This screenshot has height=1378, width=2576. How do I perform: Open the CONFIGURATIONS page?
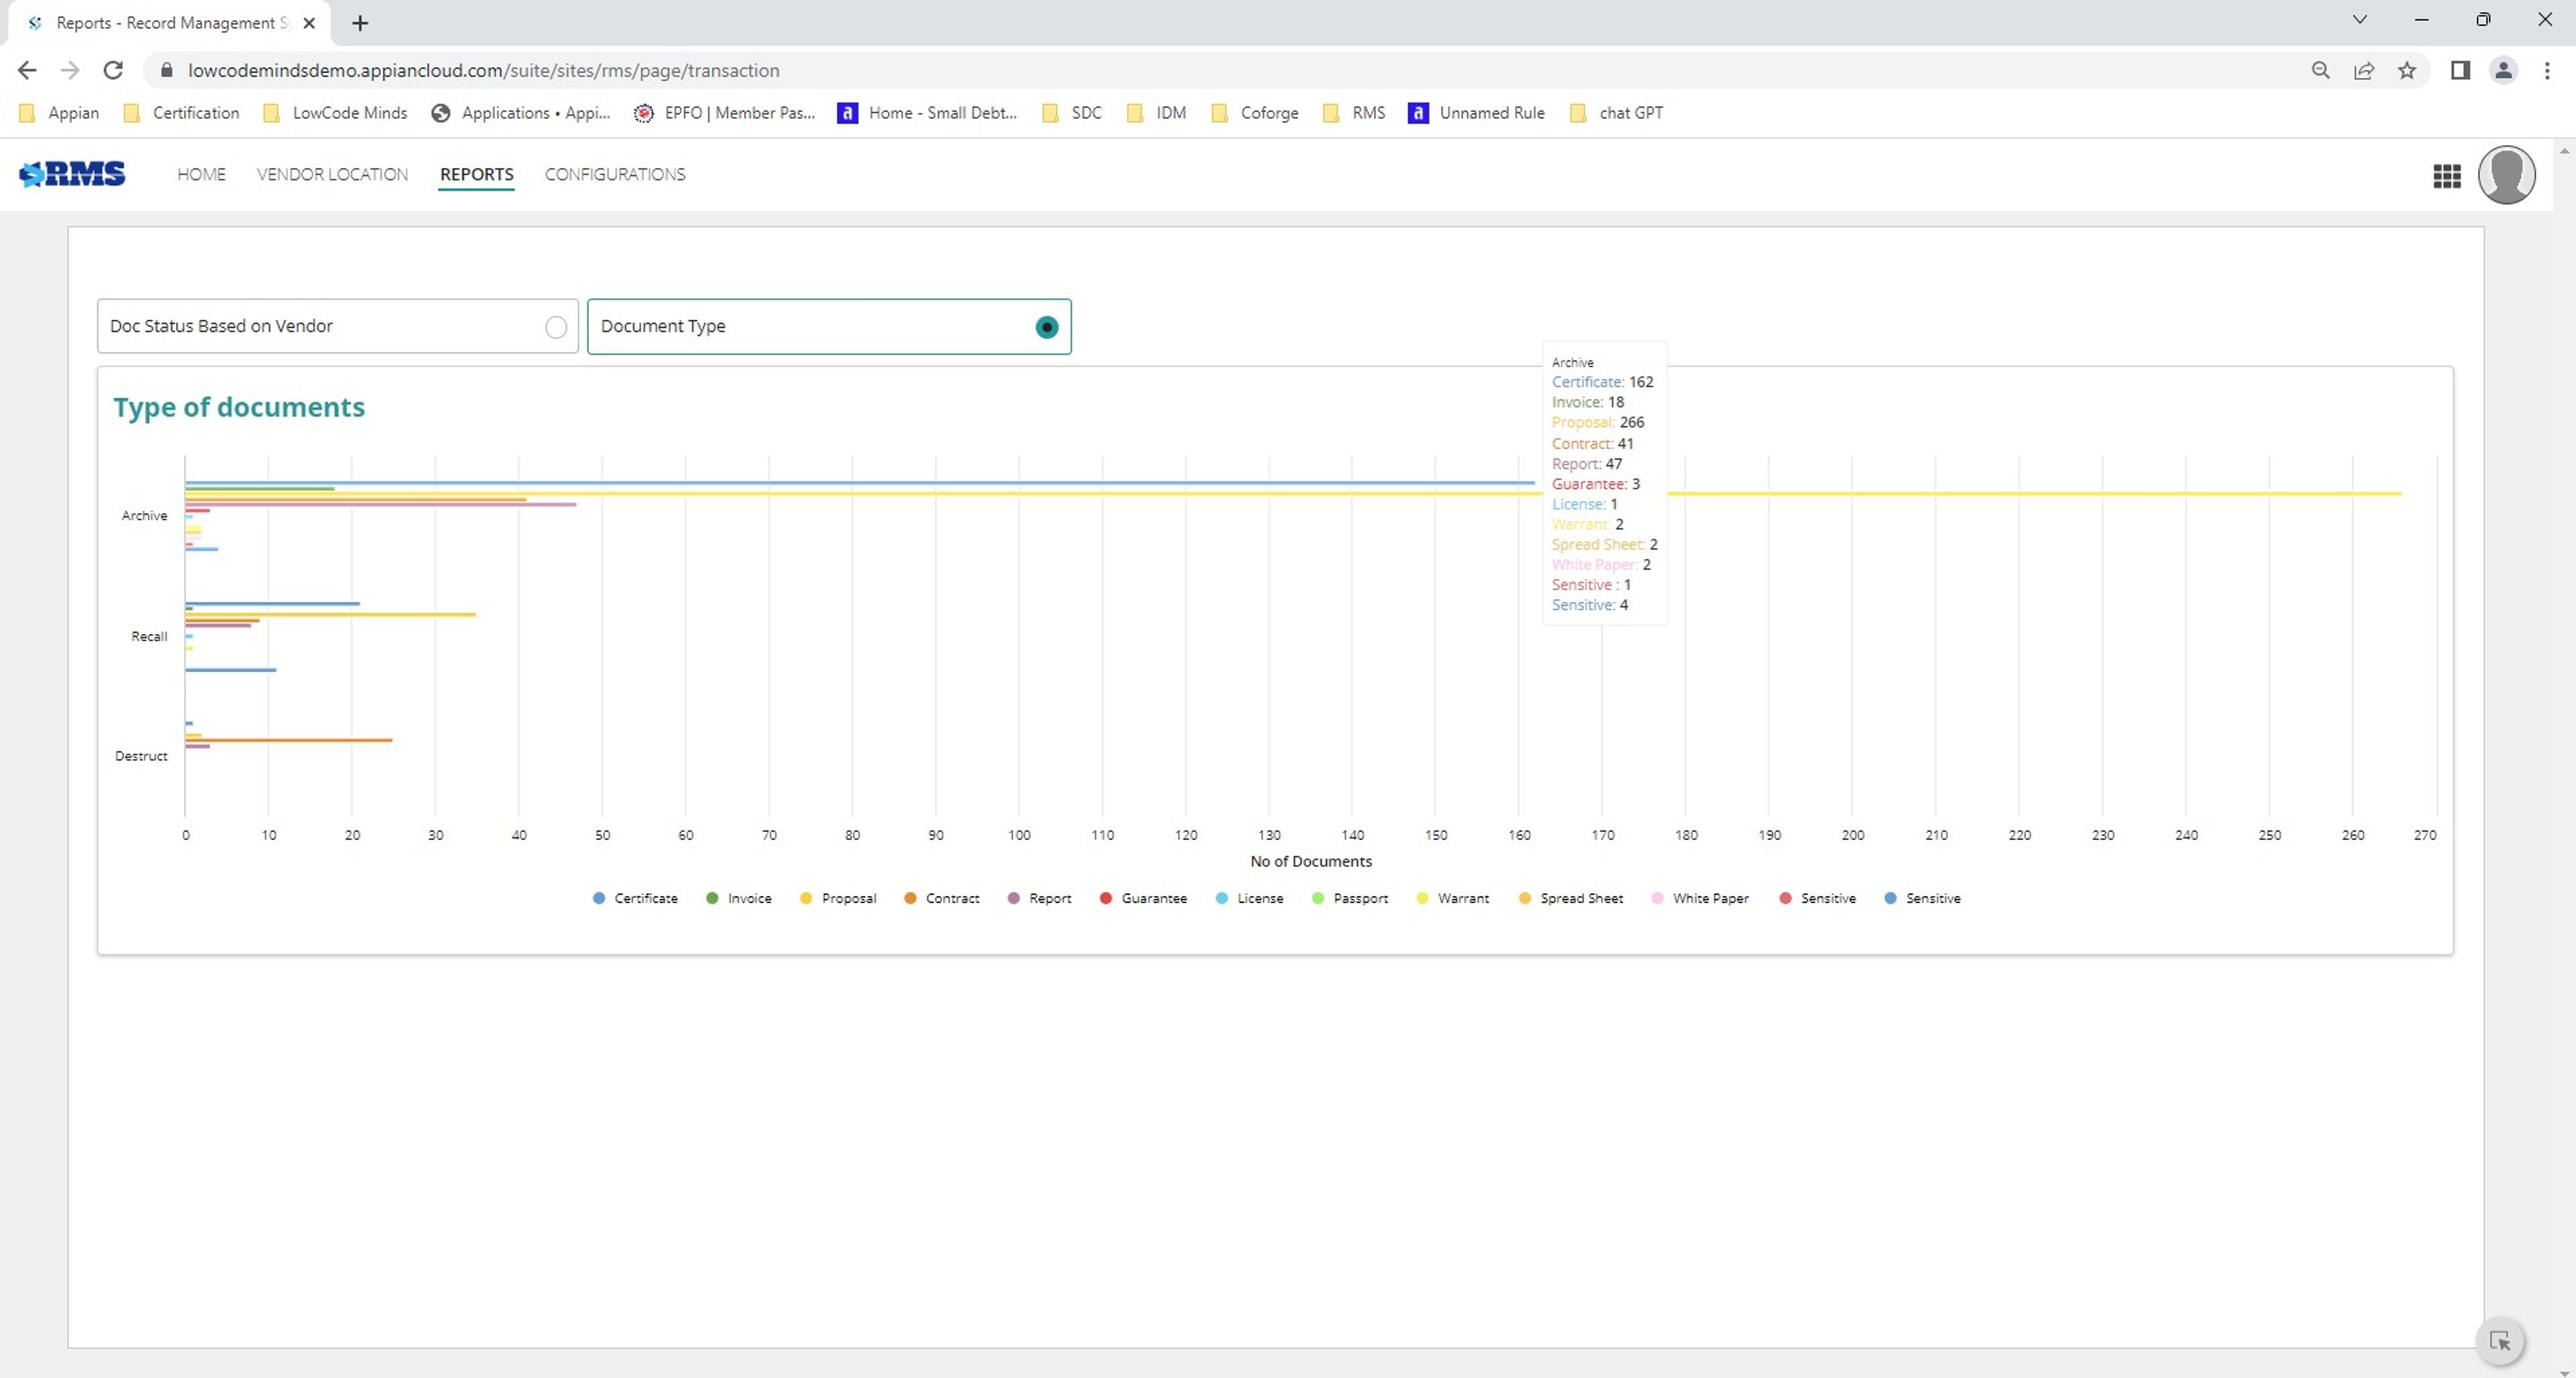(615, 174)
